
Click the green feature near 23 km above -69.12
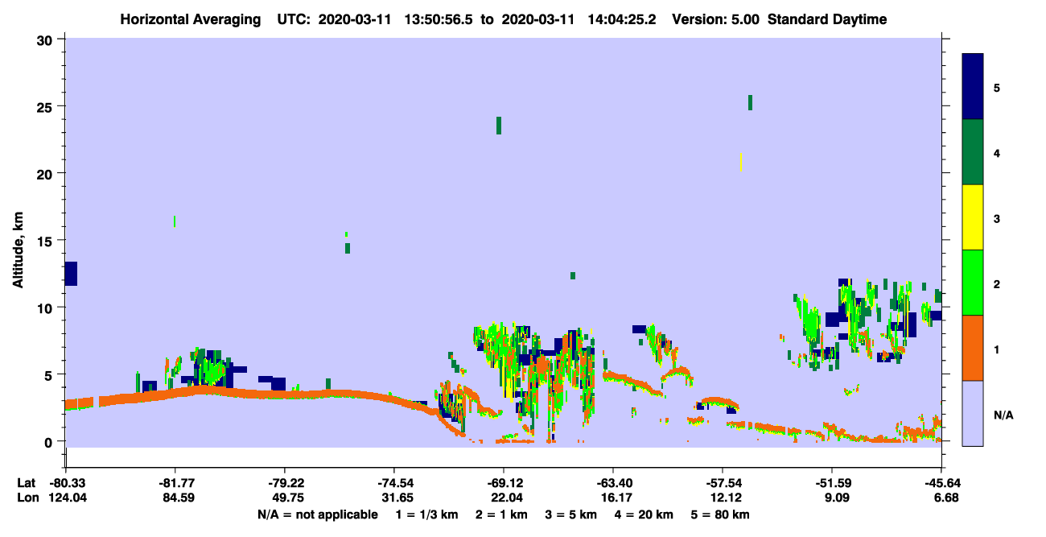499,125
